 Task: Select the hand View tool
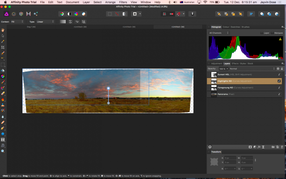click(3, 30)
